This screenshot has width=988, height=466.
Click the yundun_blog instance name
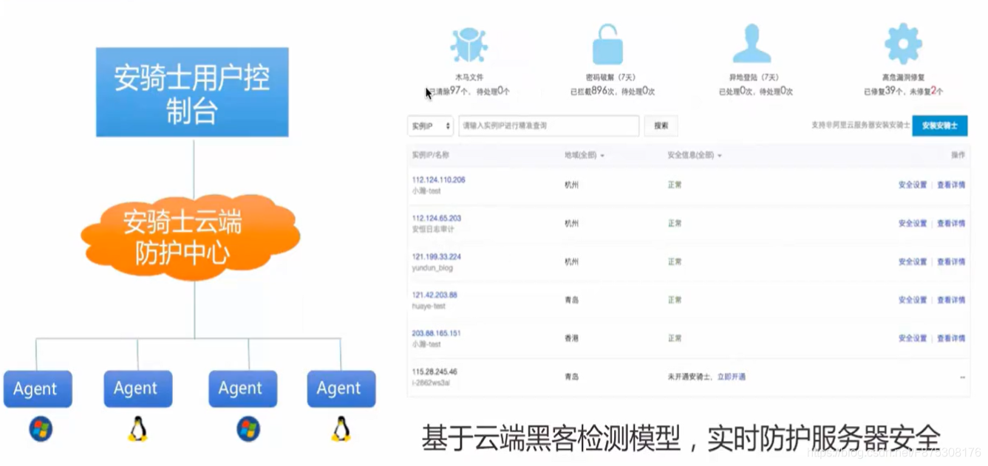pos(432,268)
